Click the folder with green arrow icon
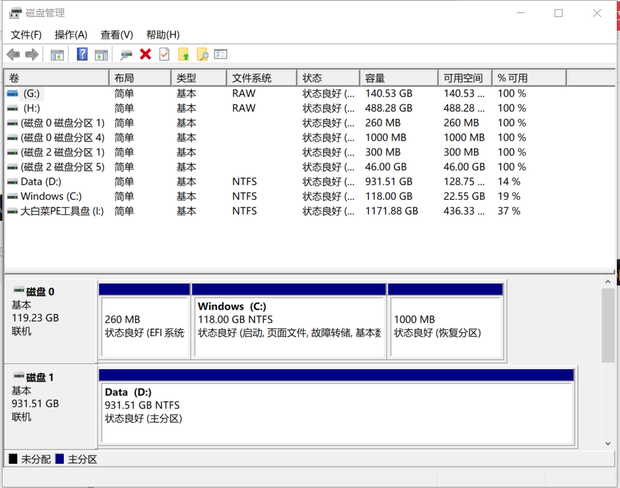The image size is (620, 488). [184, 55]
